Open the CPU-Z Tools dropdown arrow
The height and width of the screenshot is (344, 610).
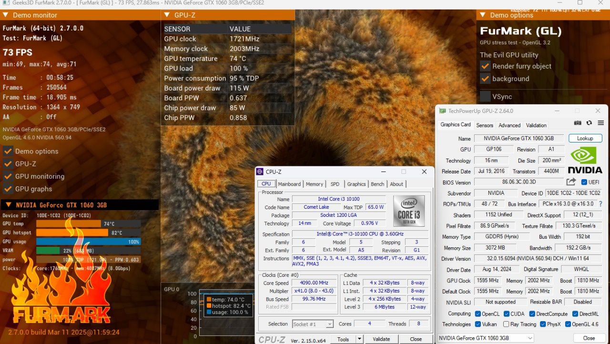pyautogui.click(x=359, y=339)
